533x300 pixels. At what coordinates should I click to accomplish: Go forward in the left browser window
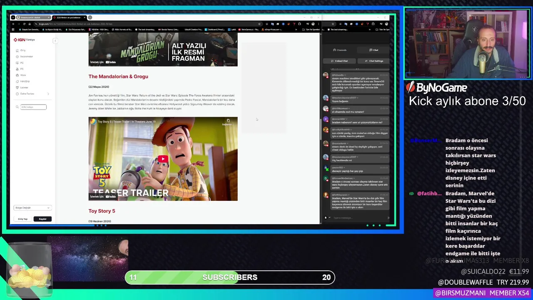(x=18, y=24)
